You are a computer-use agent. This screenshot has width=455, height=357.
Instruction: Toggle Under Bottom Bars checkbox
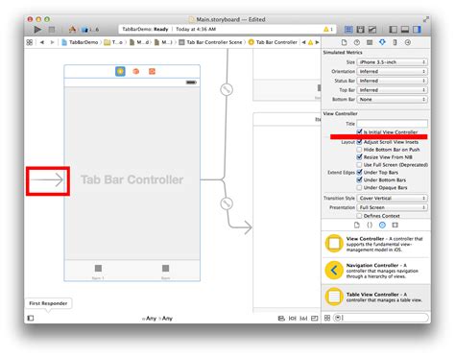click(359, 179)
